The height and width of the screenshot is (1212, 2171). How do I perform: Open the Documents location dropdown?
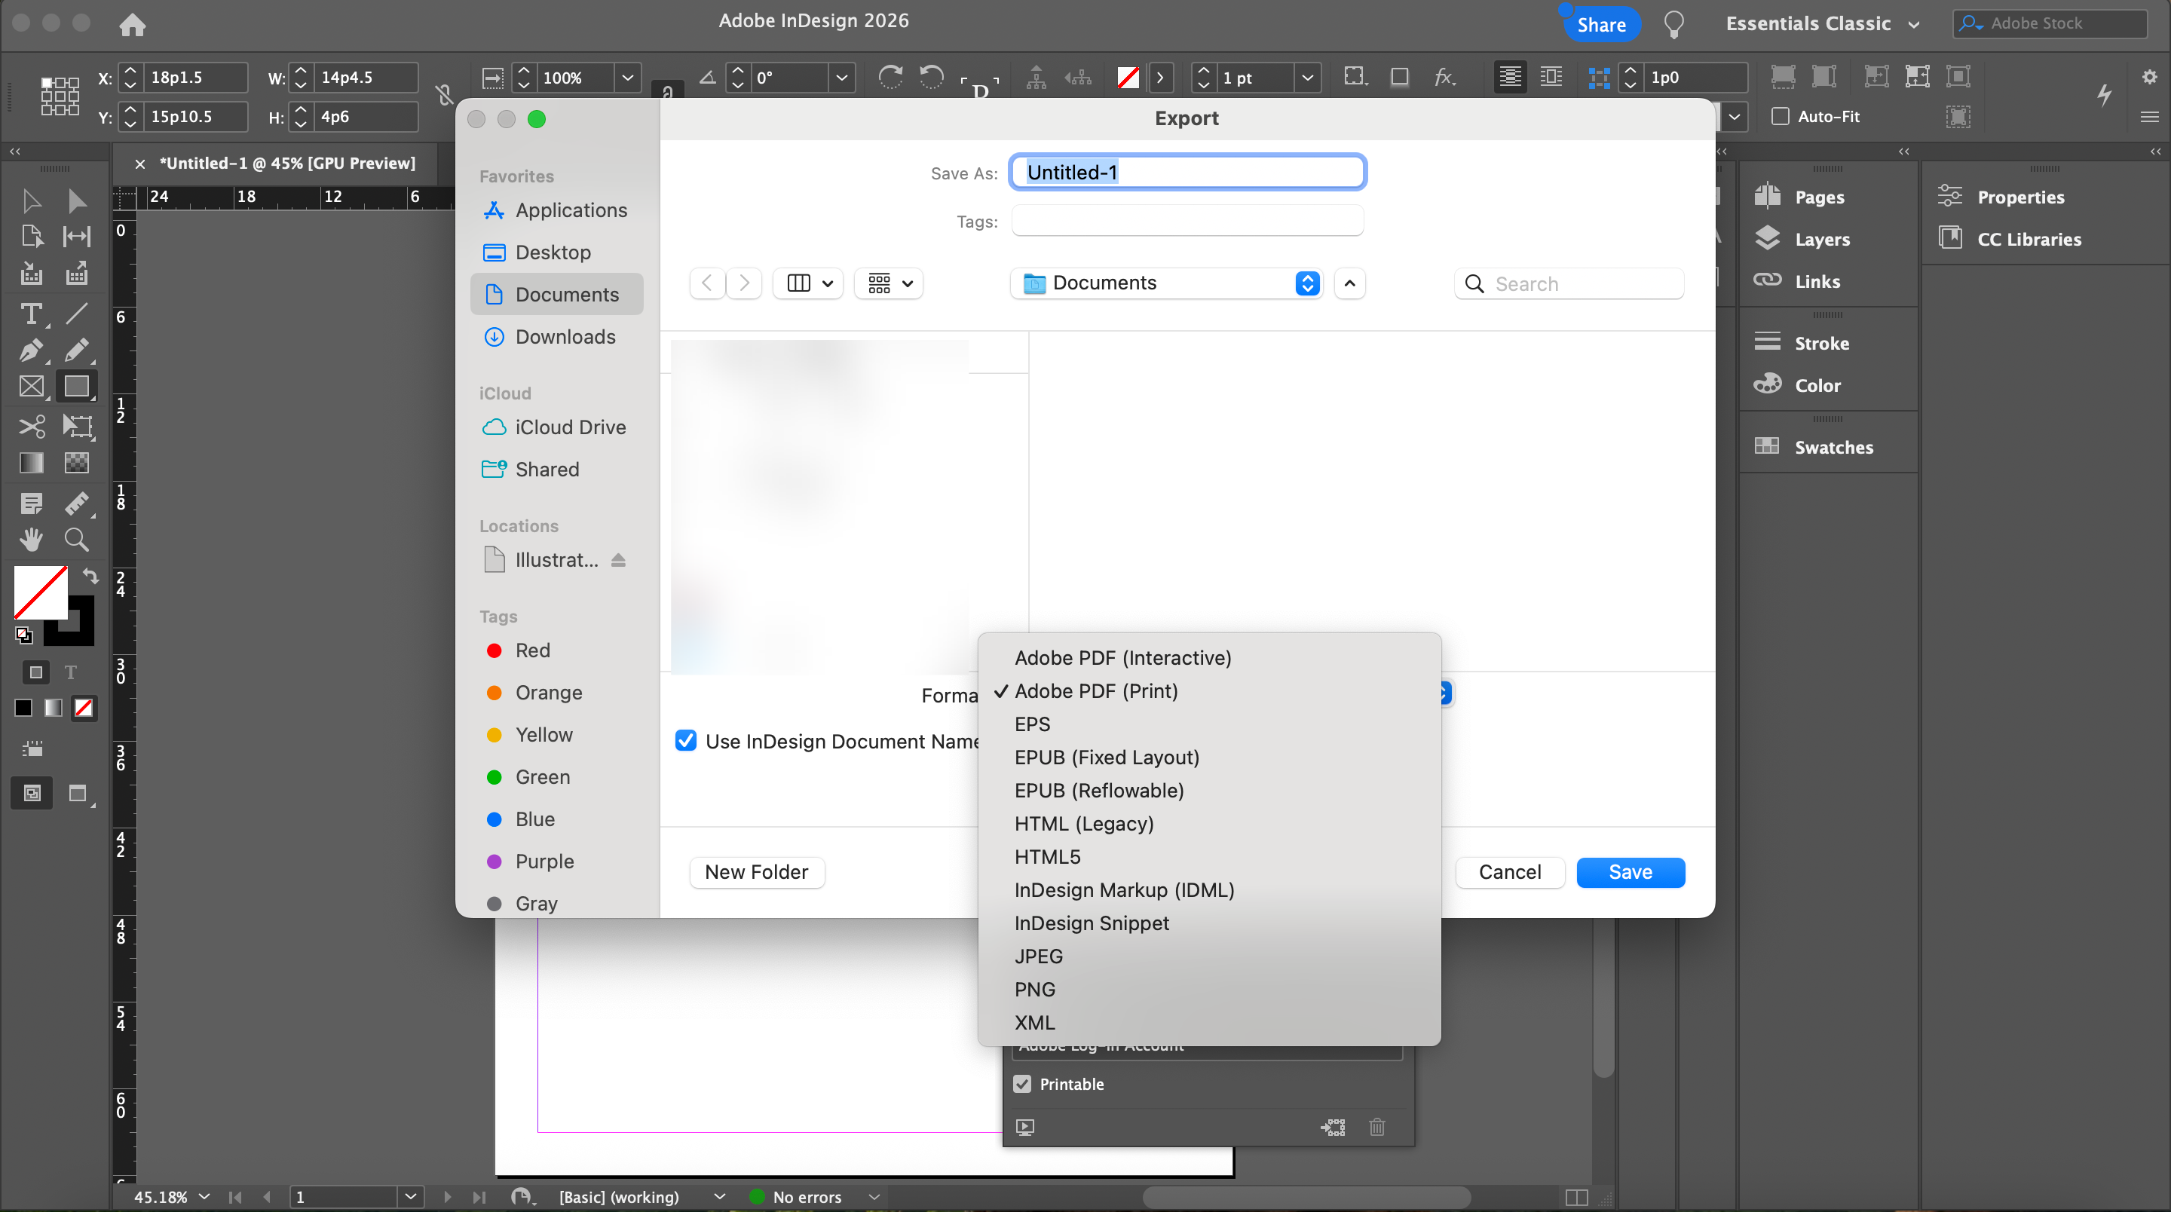point(1166,283)
